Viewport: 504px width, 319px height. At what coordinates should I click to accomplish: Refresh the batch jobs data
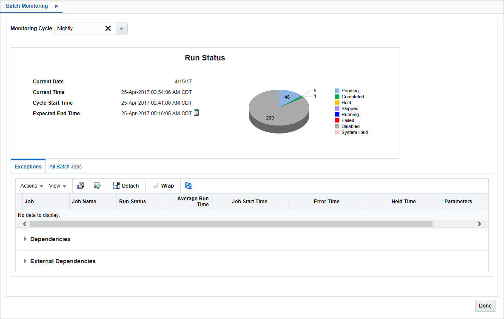(188, 185)
